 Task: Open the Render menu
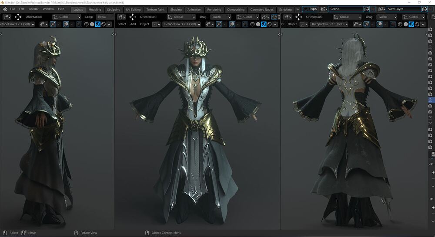[33, 9]
